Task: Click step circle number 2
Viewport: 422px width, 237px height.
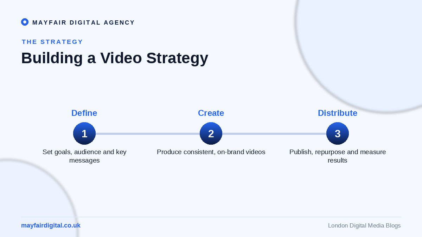Action: point(211,133)
